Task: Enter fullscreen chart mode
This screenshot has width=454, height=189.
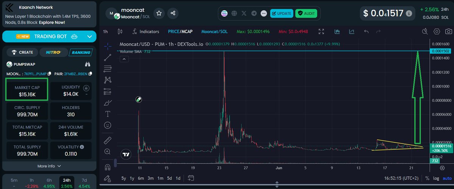Action: click(x=321, y=32)
